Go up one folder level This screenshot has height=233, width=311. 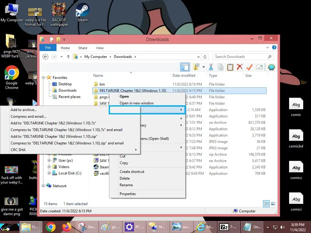pyautogui.click(x=68, y=57)
